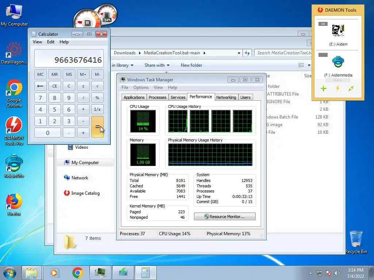Click the CPU meter gadget
Image resolution: width=374 pixels, height=280 pixels.
(86, 20)
